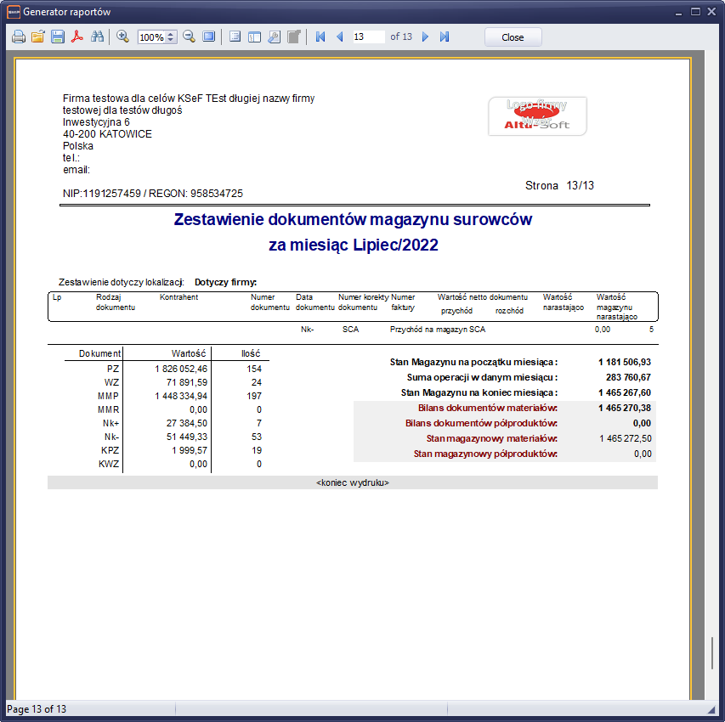The image size is (725, 722).
Task: Click the Print report icon
Action: tap(18, 37)
